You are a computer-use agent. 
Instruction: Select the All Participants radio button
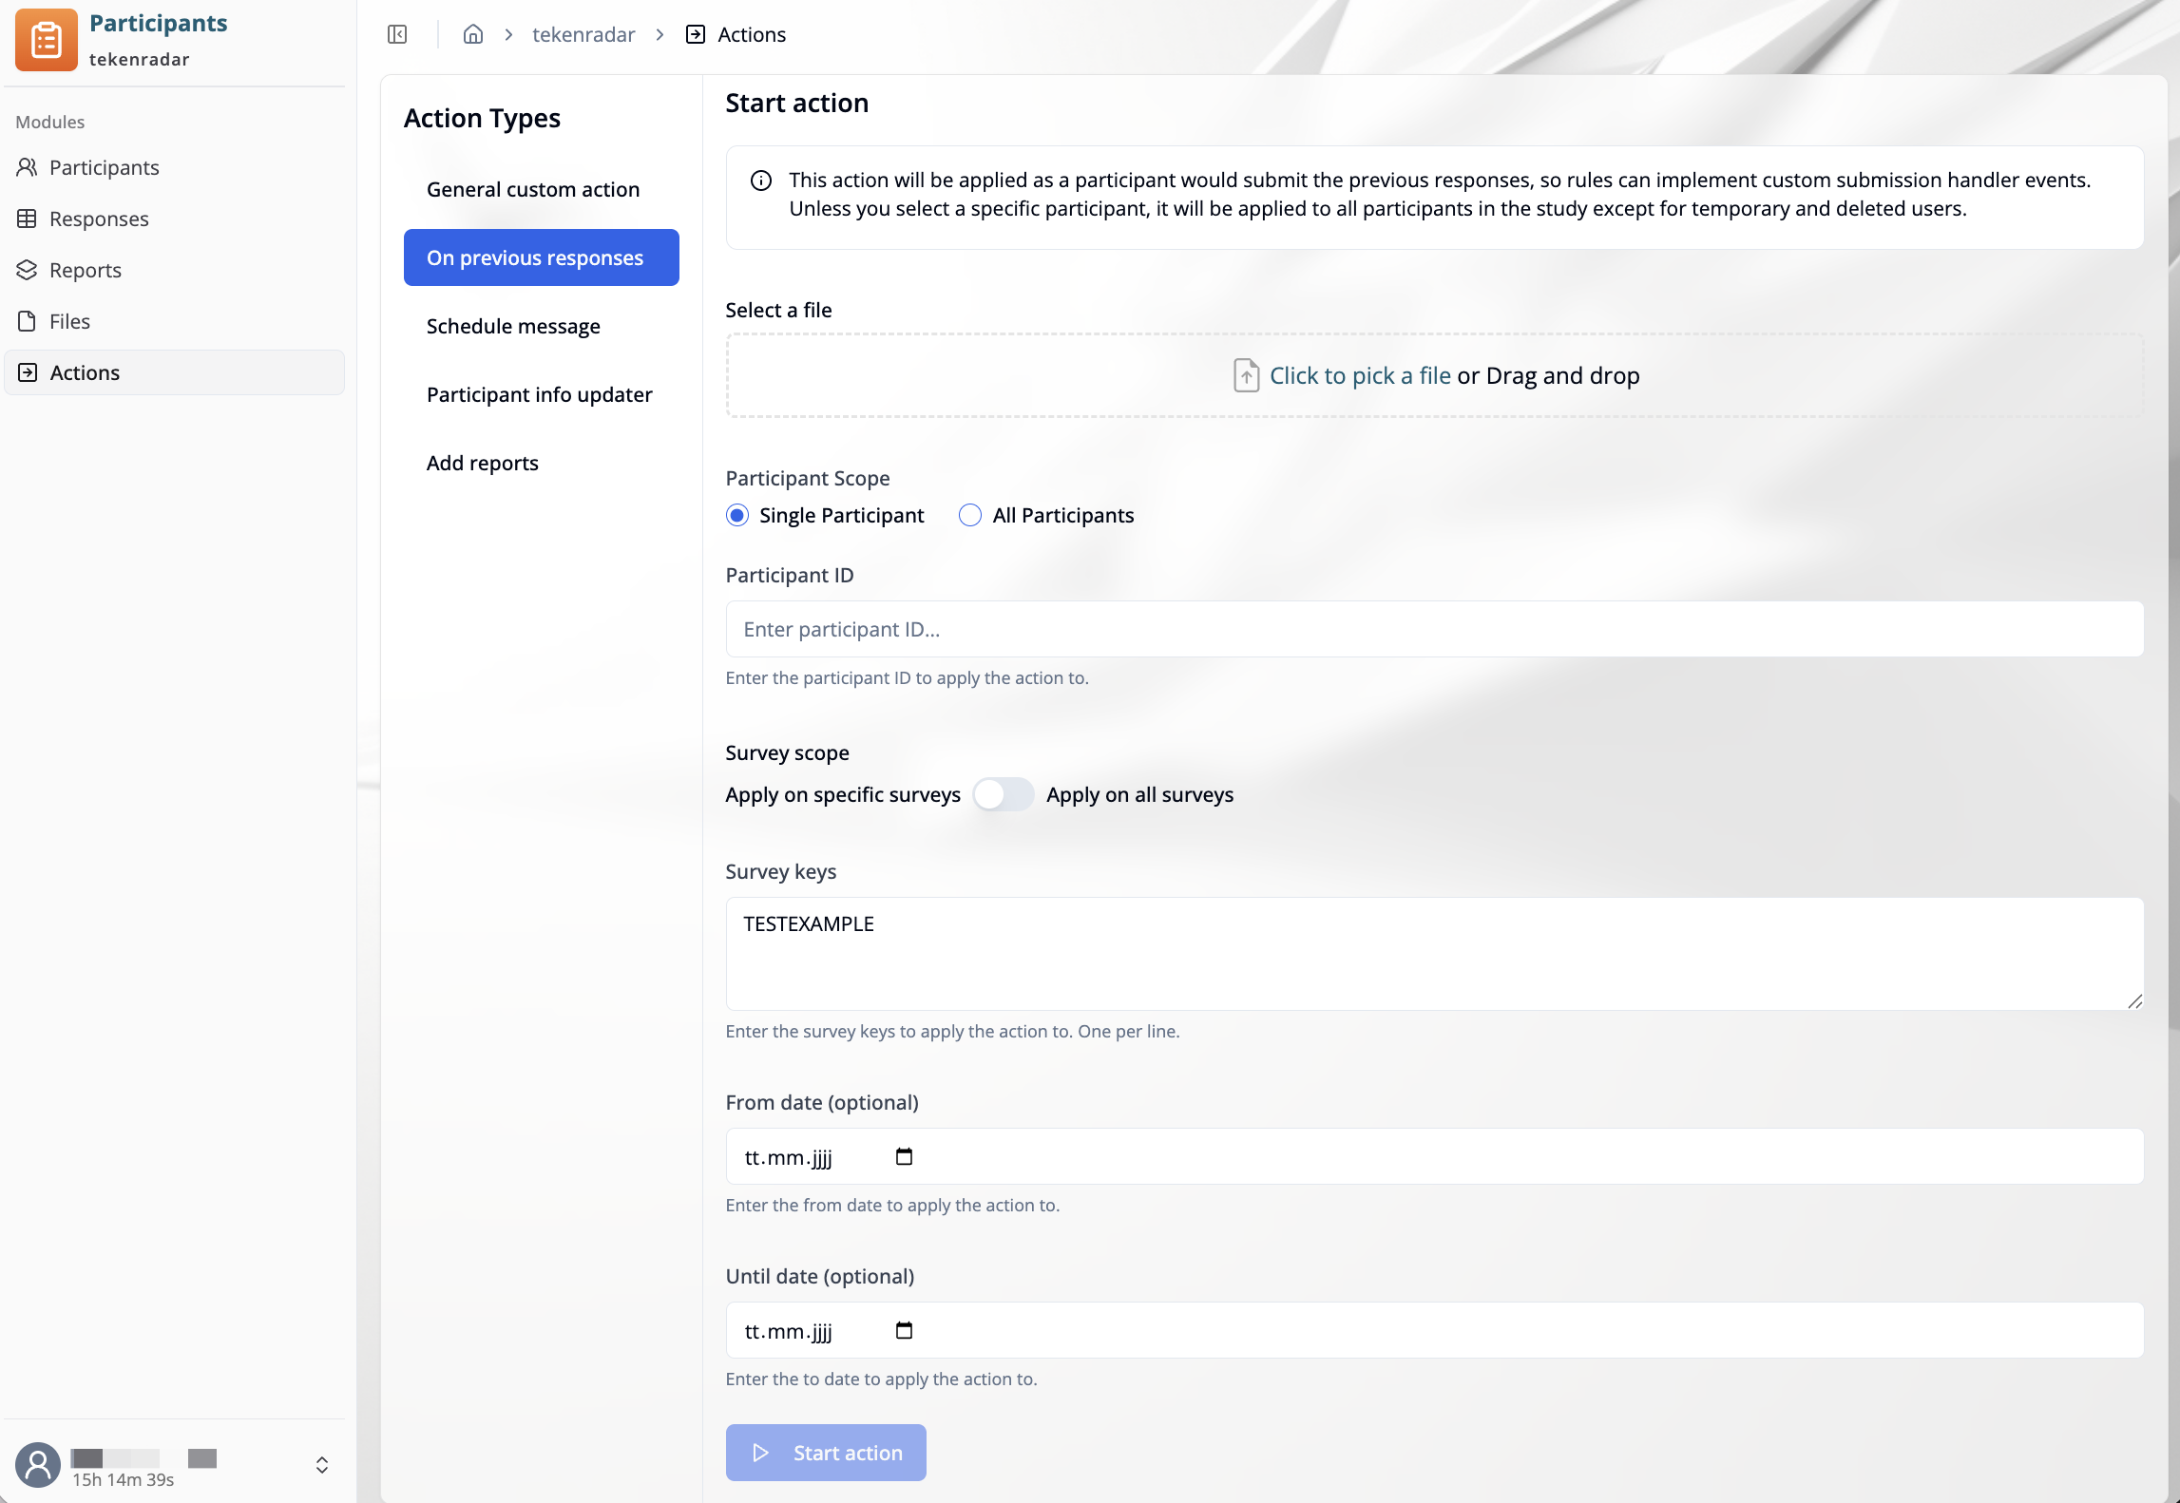point(969,515)
